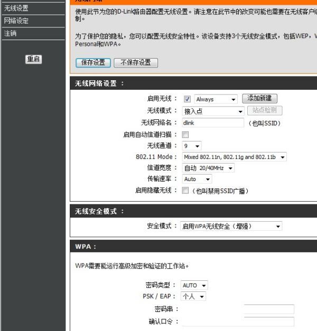Click the 添加新建 button

point(259,98)
